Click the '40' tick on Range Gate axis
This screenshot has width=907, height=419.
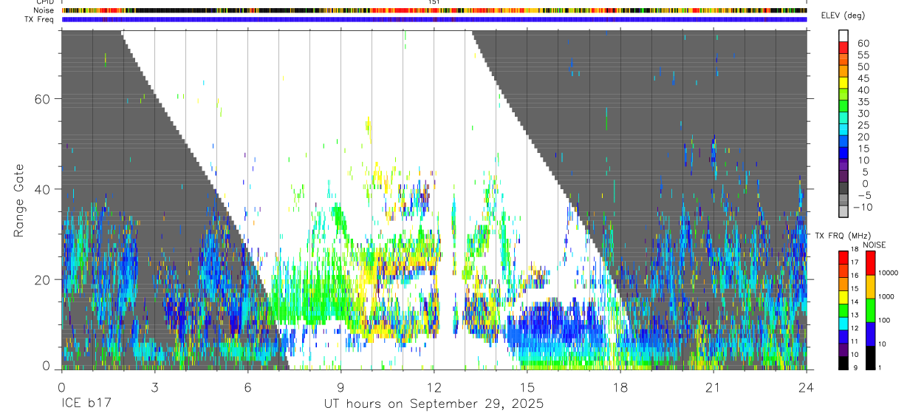click(43, 190)
